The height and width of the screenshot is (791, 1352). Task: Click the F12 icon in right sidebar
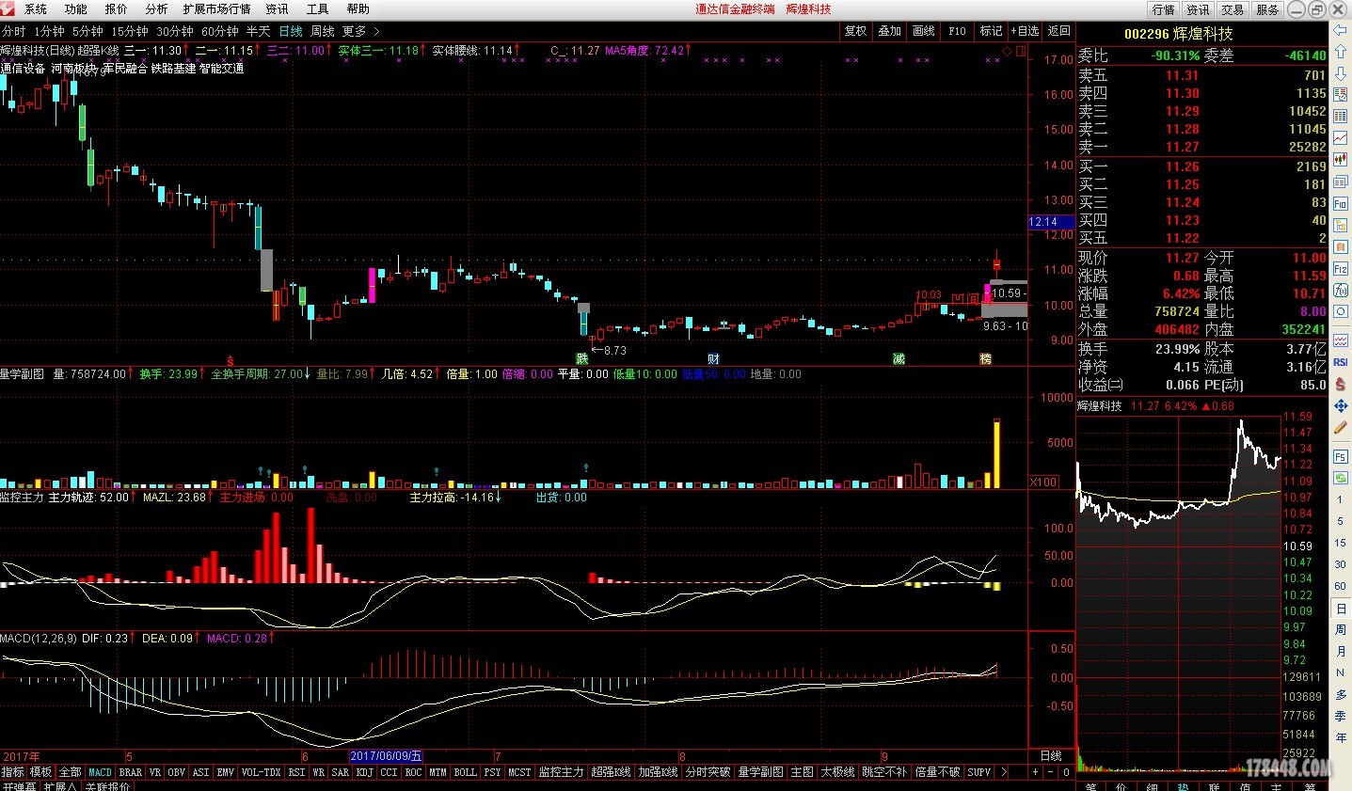pos(1341,268)
